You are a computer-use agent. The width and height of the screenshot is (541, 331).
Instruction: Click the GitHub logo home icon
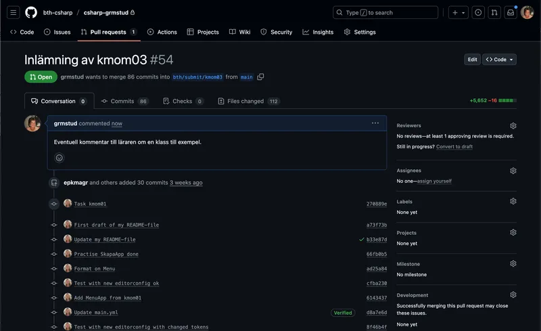coord(31,12)
